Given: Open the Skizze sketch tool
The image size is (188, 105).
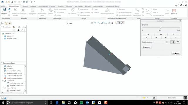Looking at the screenshot, I should (x=167, y=12).
